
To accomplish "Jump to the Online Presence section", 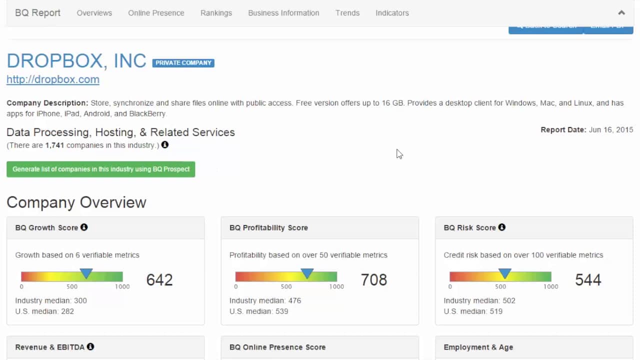I will pyautogui.click(x=156, y=13).
